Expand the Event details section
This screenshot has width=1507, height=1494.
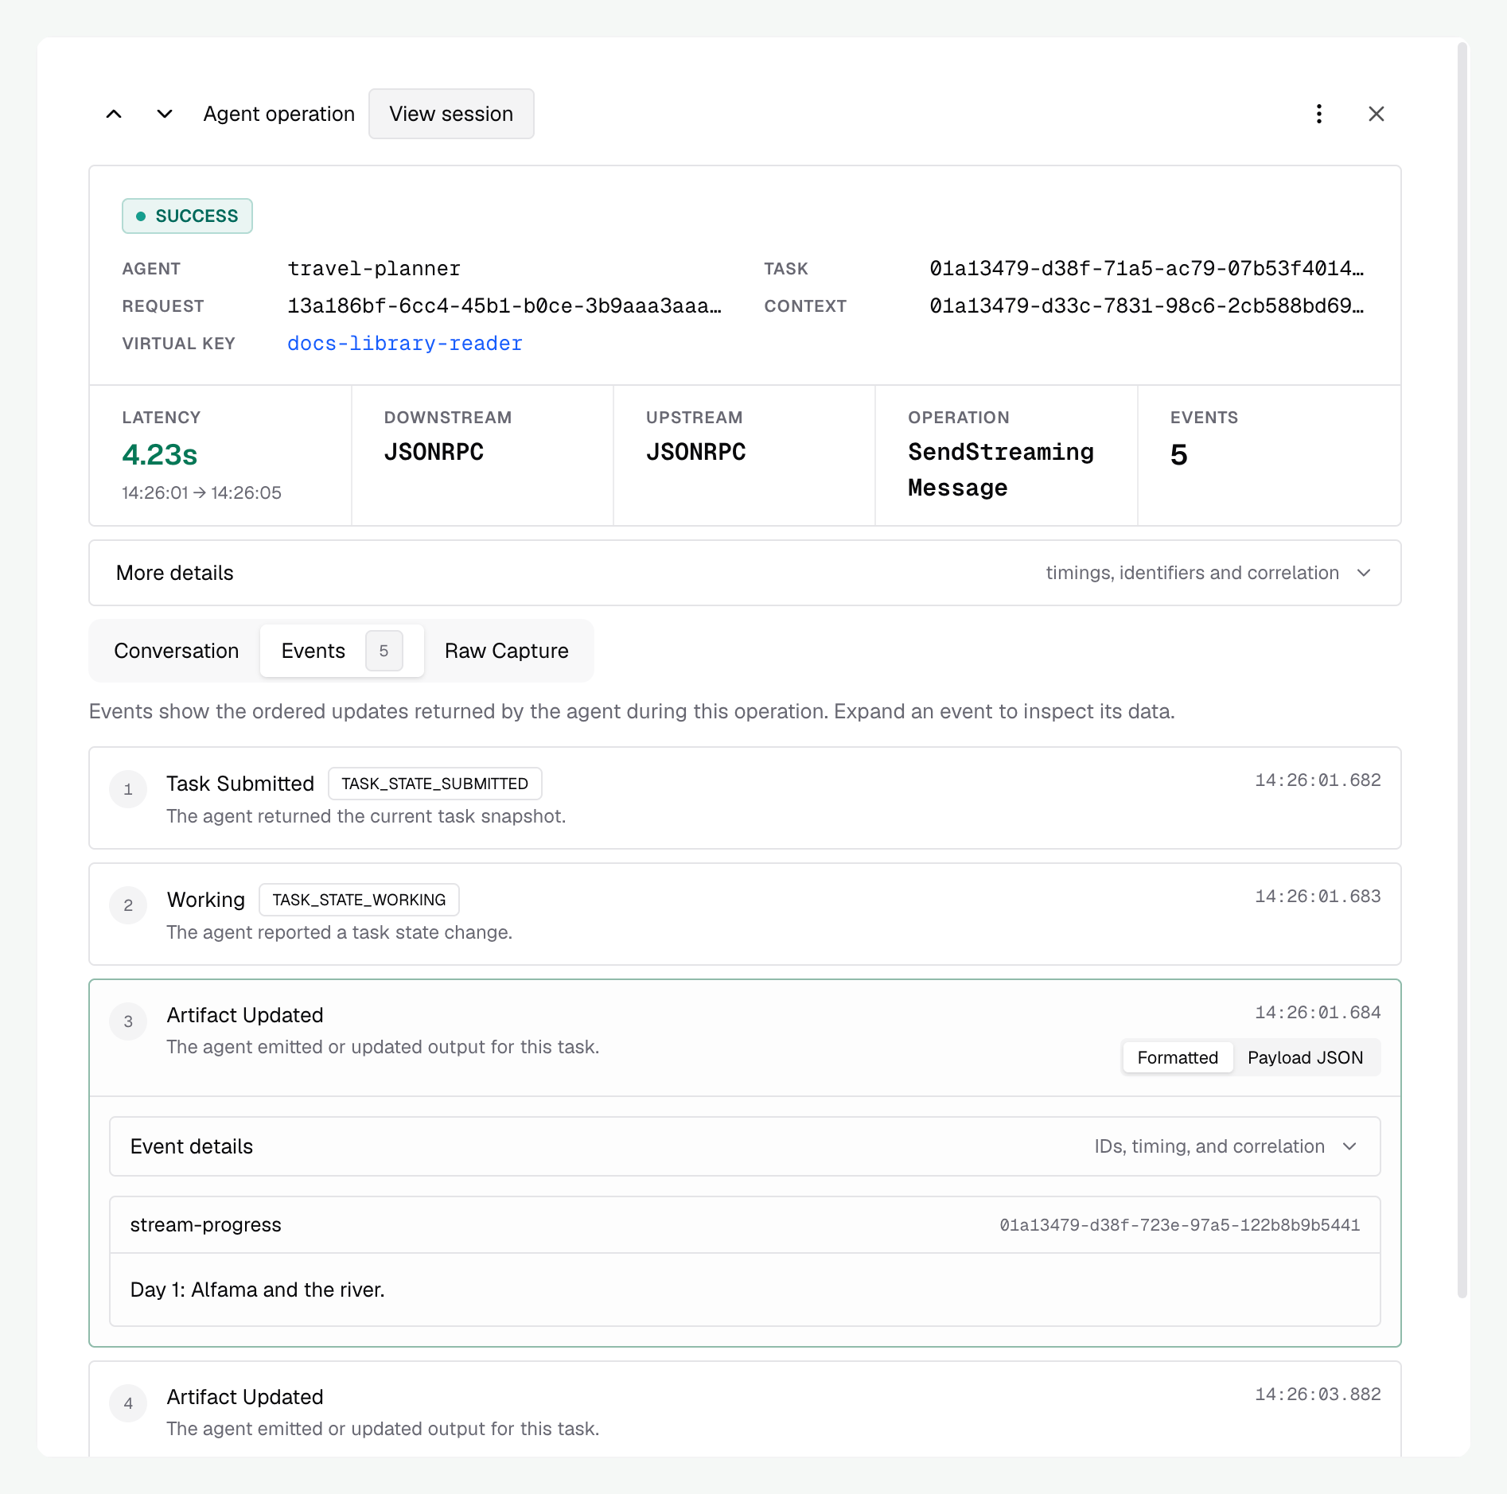(745, 1146)
